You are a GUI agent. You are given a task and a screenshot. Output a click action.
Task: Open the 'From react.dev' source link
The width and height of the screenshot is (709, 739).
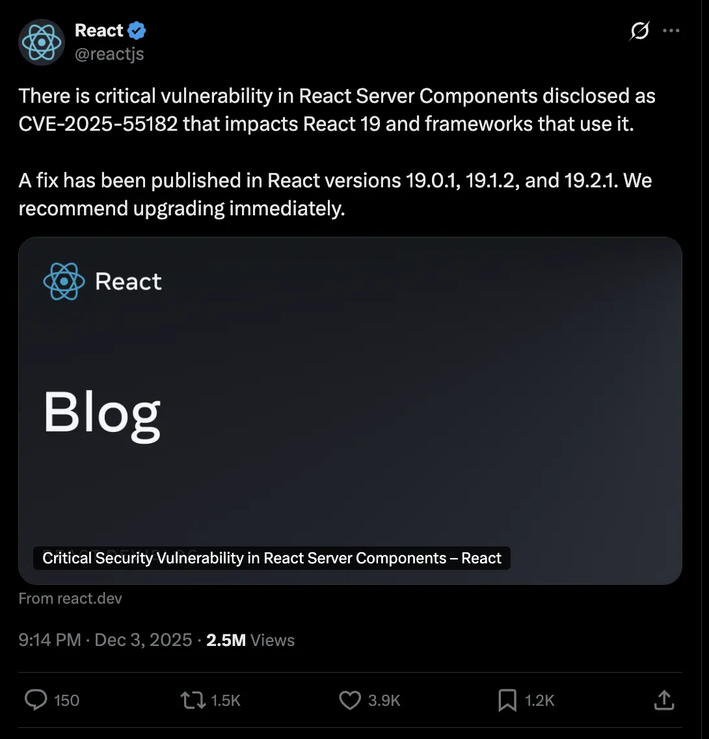[70, 598]
